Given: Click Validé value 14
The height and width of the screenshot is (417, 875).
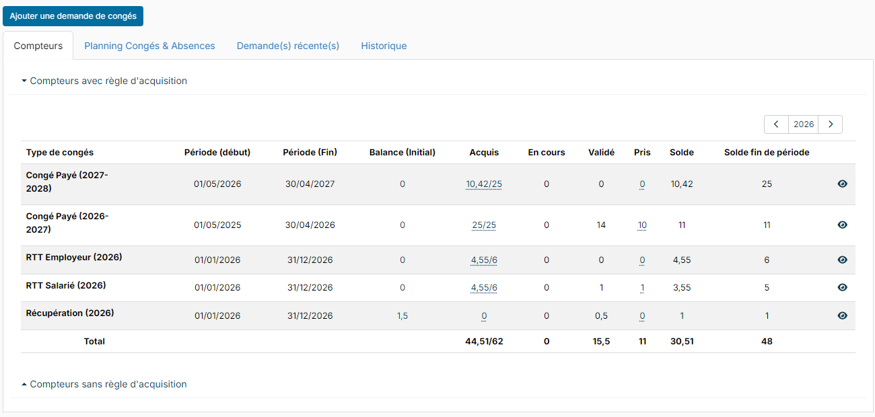Looking at the screenshot, I should 601,225.
